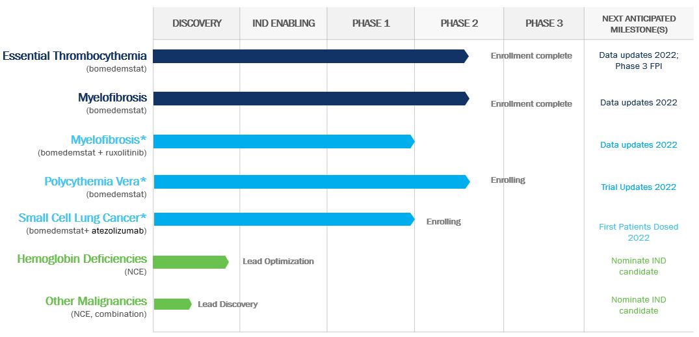This screenshot has height=337, width=699.
Task: Click the Phase 1 column header
Action: [371, 23]
